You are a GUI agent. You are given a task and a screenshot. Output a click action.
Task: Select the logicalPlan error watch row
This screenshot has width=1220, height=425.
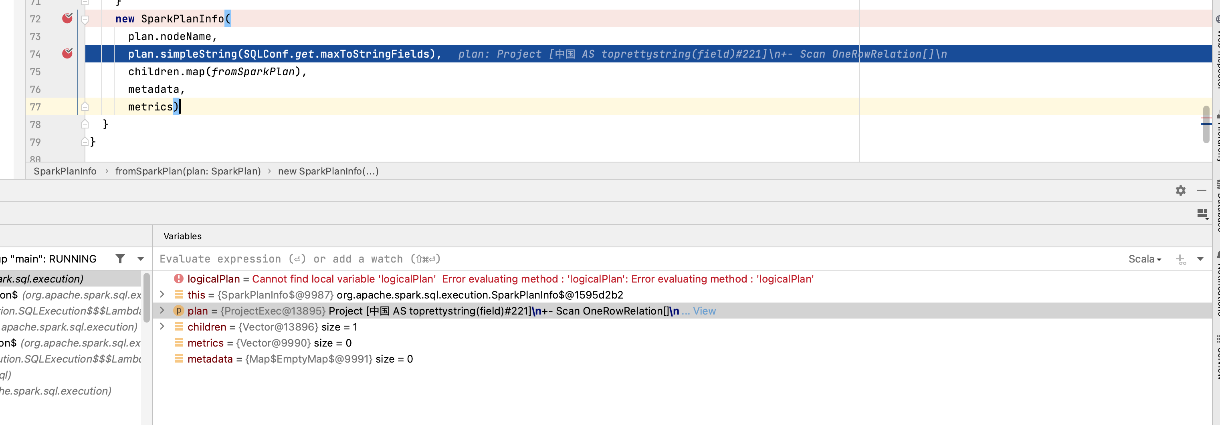tap(682, 279)
